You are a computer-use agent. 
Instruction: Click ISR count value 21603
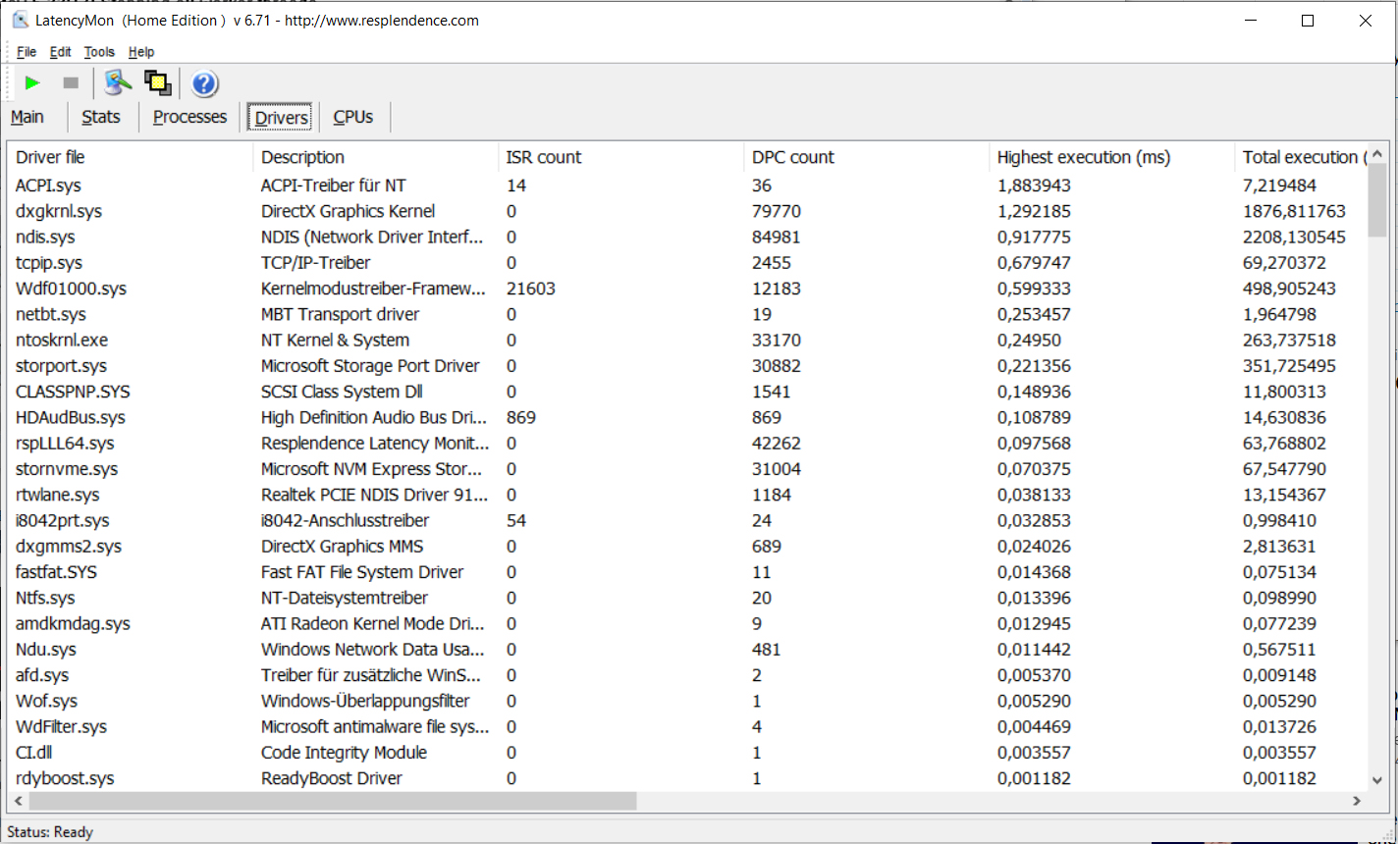531,289
